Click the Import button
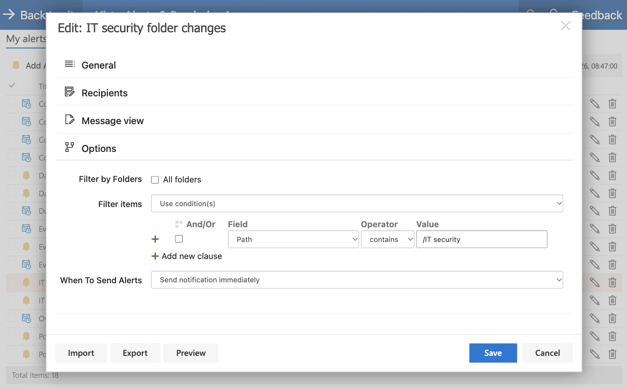627x389 pixels. point(81,353)
